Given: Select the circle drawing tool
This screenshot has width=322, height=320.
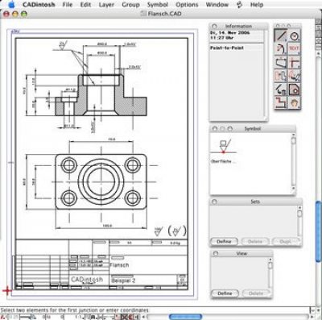Looking at the screenshot, I should tap(295, 36).
